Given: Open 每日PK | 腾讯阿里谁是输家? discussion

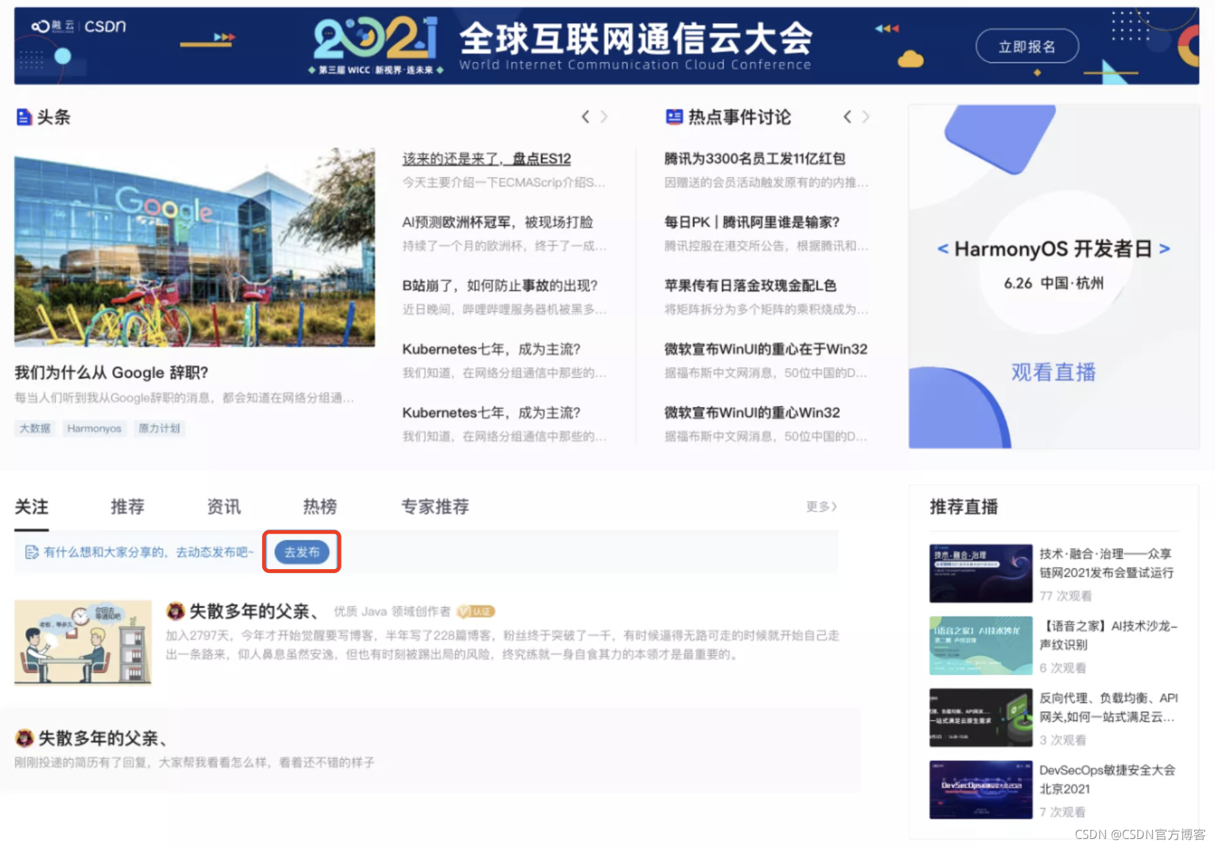Looking at the screenshot, I should click(752, 222).
